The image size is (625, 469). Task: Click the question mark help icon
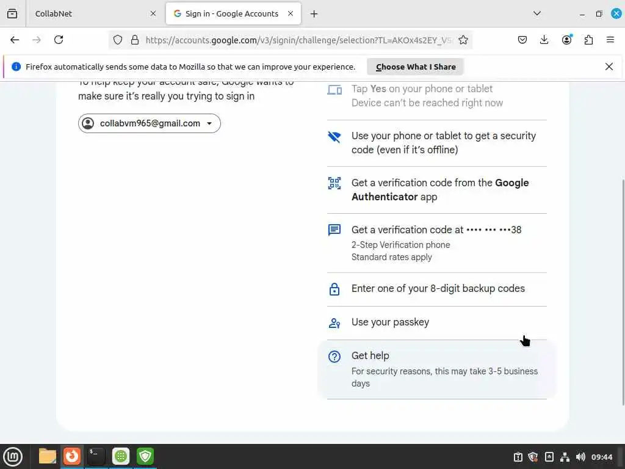click(x=334, y=357)
